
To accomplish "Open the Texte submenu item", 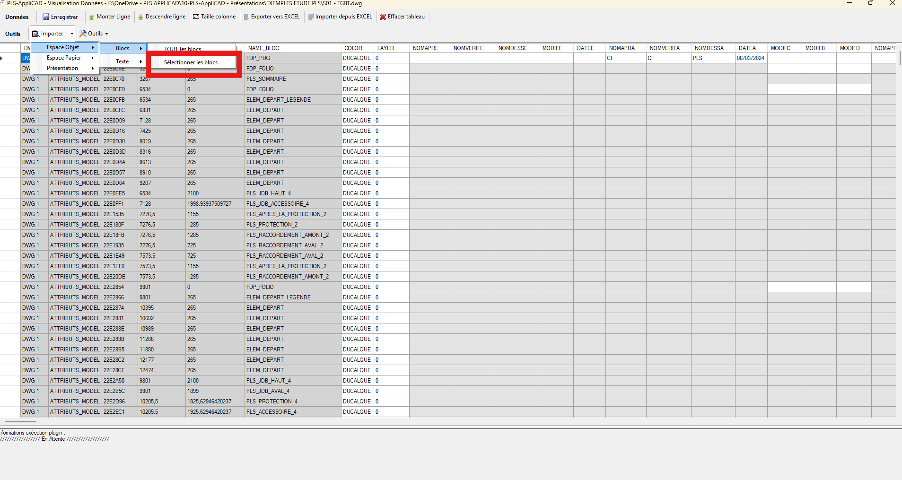I will (123, 61).
